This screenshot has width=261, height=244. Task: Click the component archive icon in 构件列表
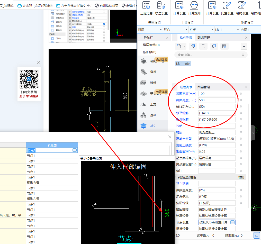[x=224, y=46]
